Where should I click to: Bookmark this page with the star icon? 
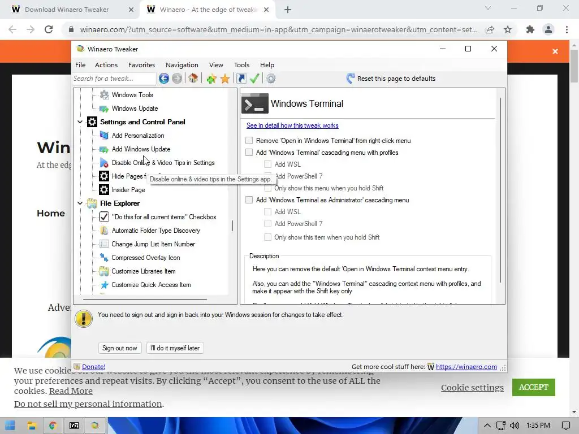[x=508, y=29]
